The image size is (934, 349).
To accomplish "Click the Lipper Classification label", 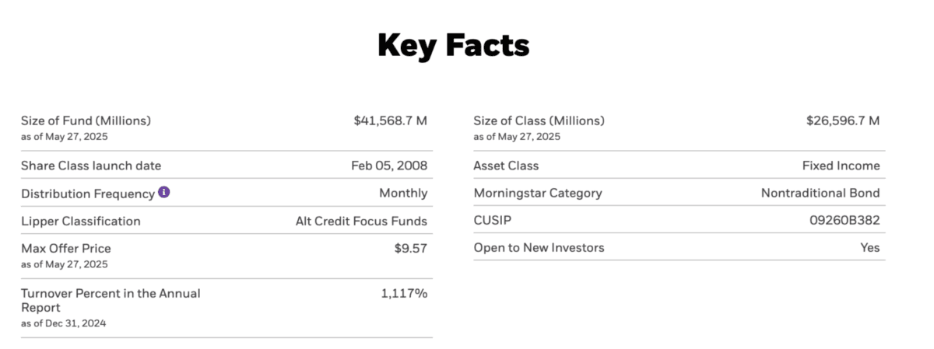I will point(81,221).
